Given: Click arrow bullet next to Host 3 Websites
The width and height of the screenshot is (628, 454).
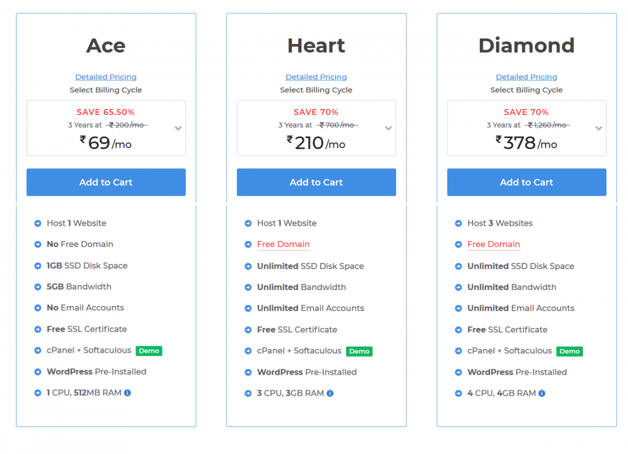Looking at the screenshot, I should pos(458,223).
